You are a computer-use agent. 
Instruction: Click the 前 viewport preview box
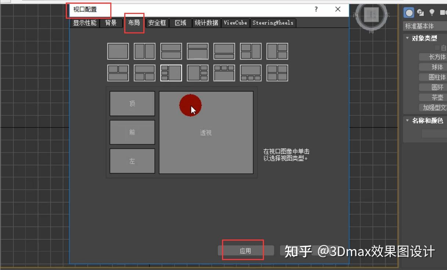(x=132, y=132)
